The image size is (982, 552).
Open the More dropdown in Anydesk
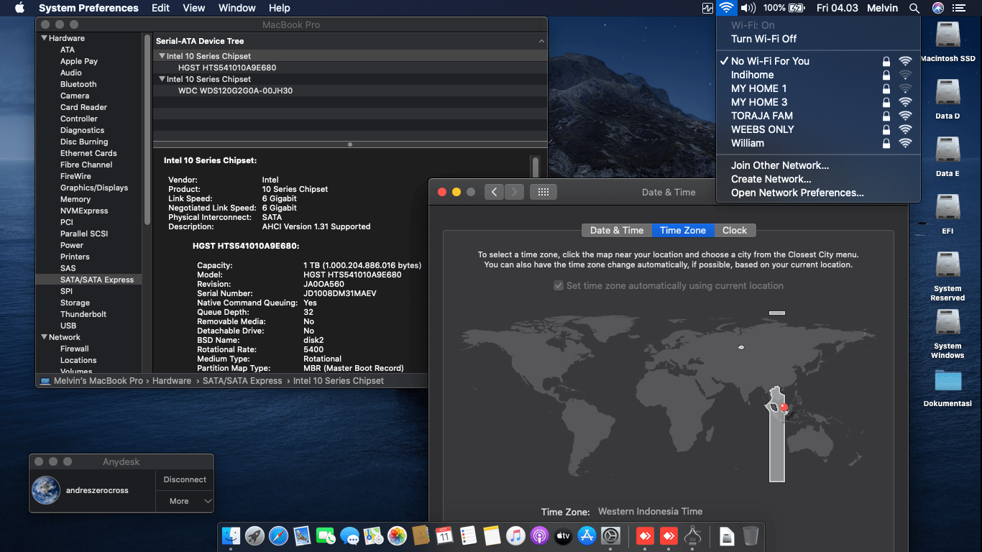pos(185,501)
